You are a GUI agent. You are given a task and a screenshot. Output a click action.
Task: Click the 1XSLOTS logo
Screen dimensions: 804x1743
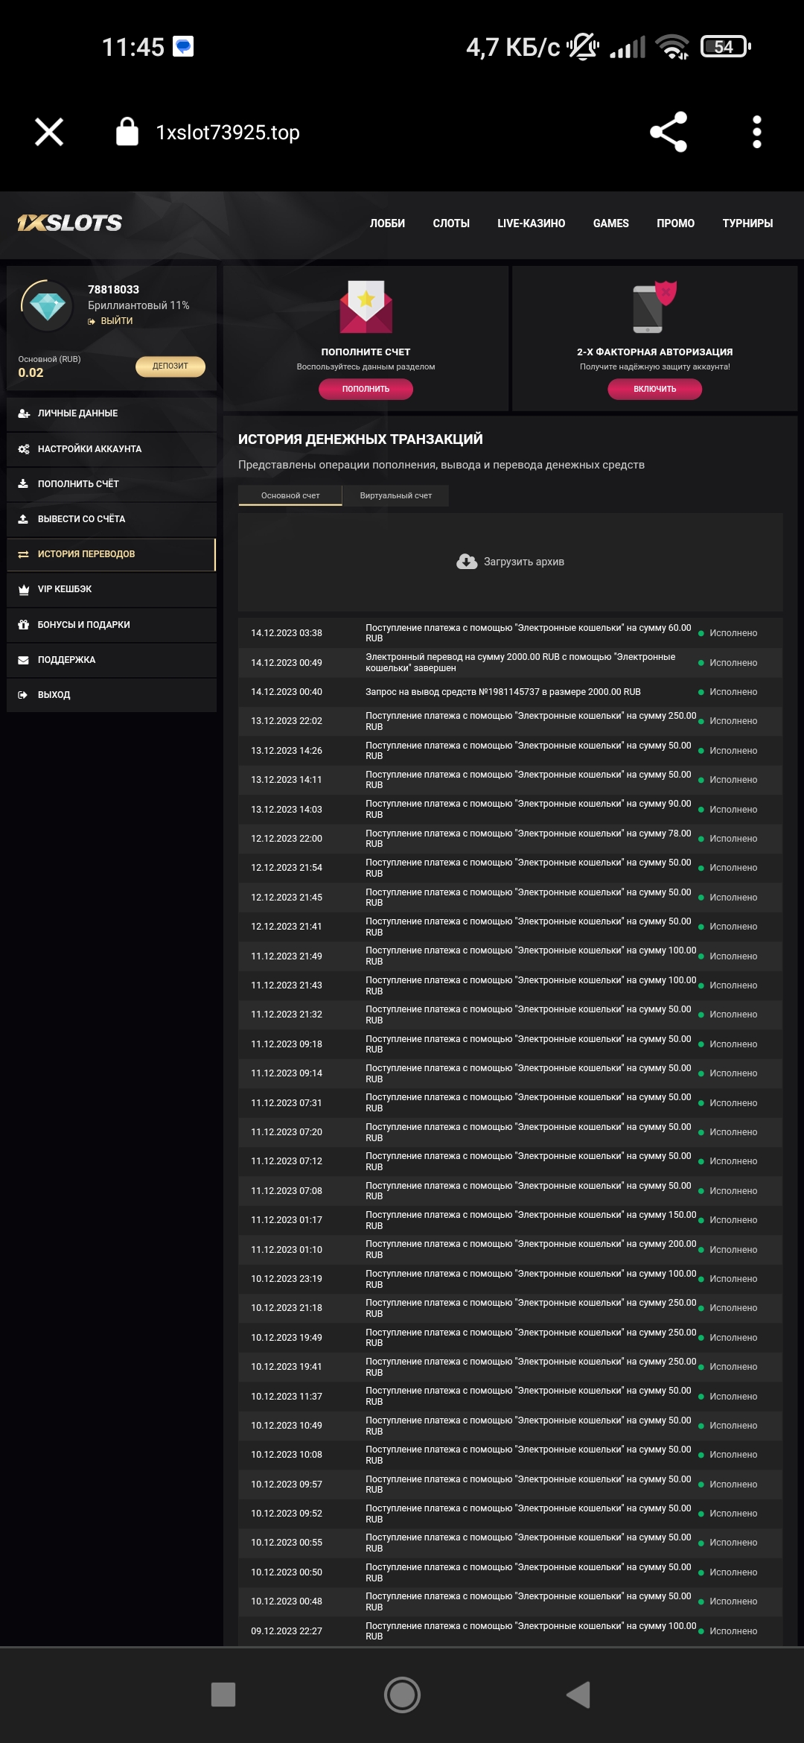[x=70, y=223]
